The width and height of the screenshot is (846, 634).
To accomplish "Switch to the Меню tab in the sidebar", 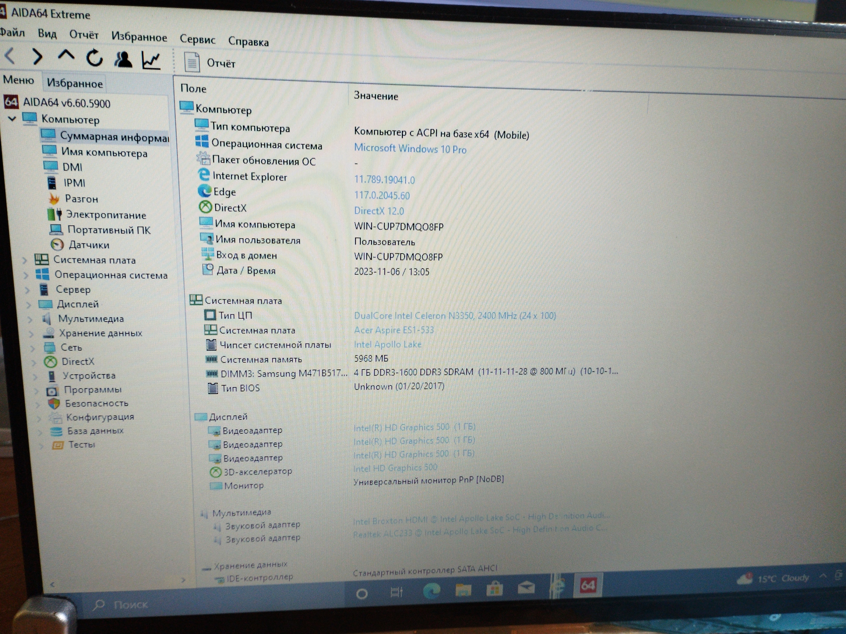I will [19, 80].
